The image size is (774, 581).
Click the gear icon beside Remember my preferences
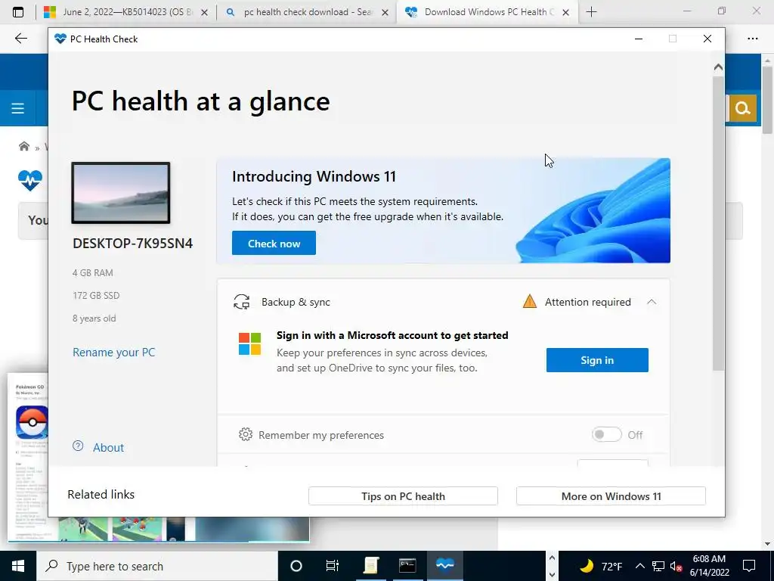[x=246, y=434]
